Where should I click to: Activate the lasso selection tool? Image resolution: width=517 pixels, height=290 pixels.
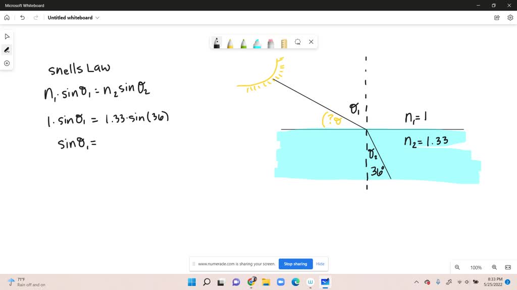[298, 43]
